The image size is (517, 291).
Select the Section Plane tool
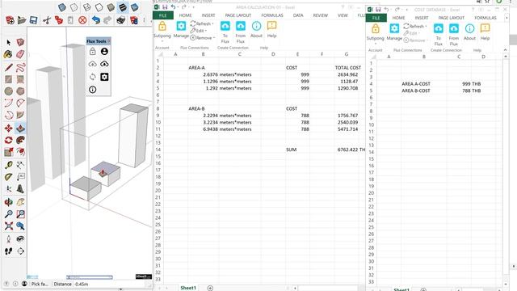point(20,251)
